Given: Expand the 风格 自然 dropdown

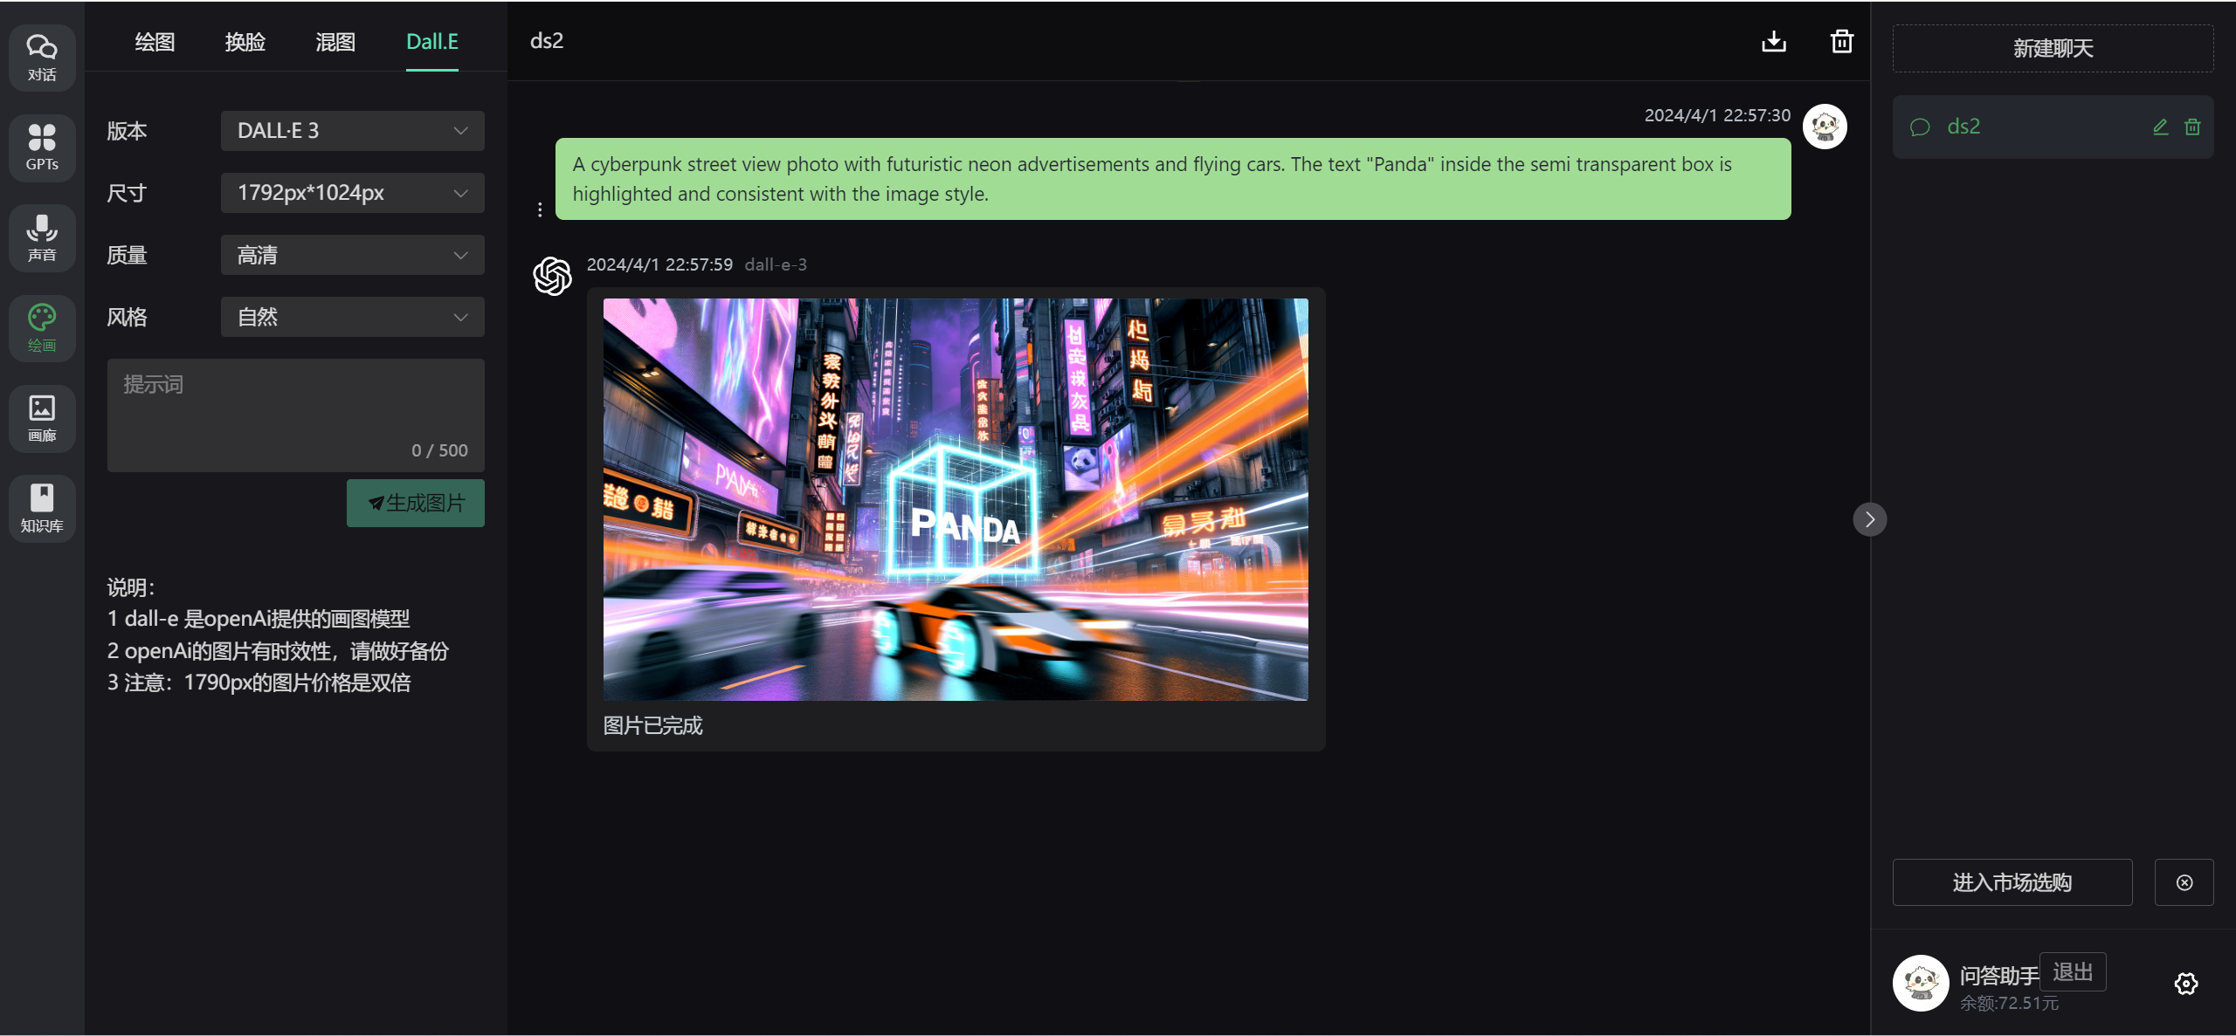Looking at the screenshot, I should [x=352, y=317].
